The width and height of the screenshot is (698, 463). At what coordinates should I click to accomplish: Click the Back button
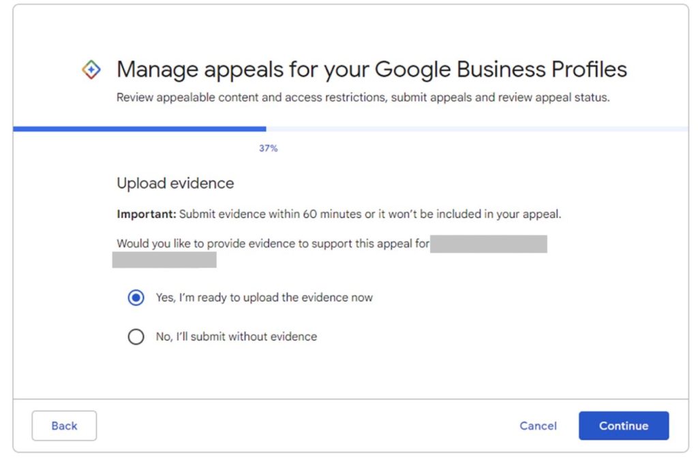[64, 426]
